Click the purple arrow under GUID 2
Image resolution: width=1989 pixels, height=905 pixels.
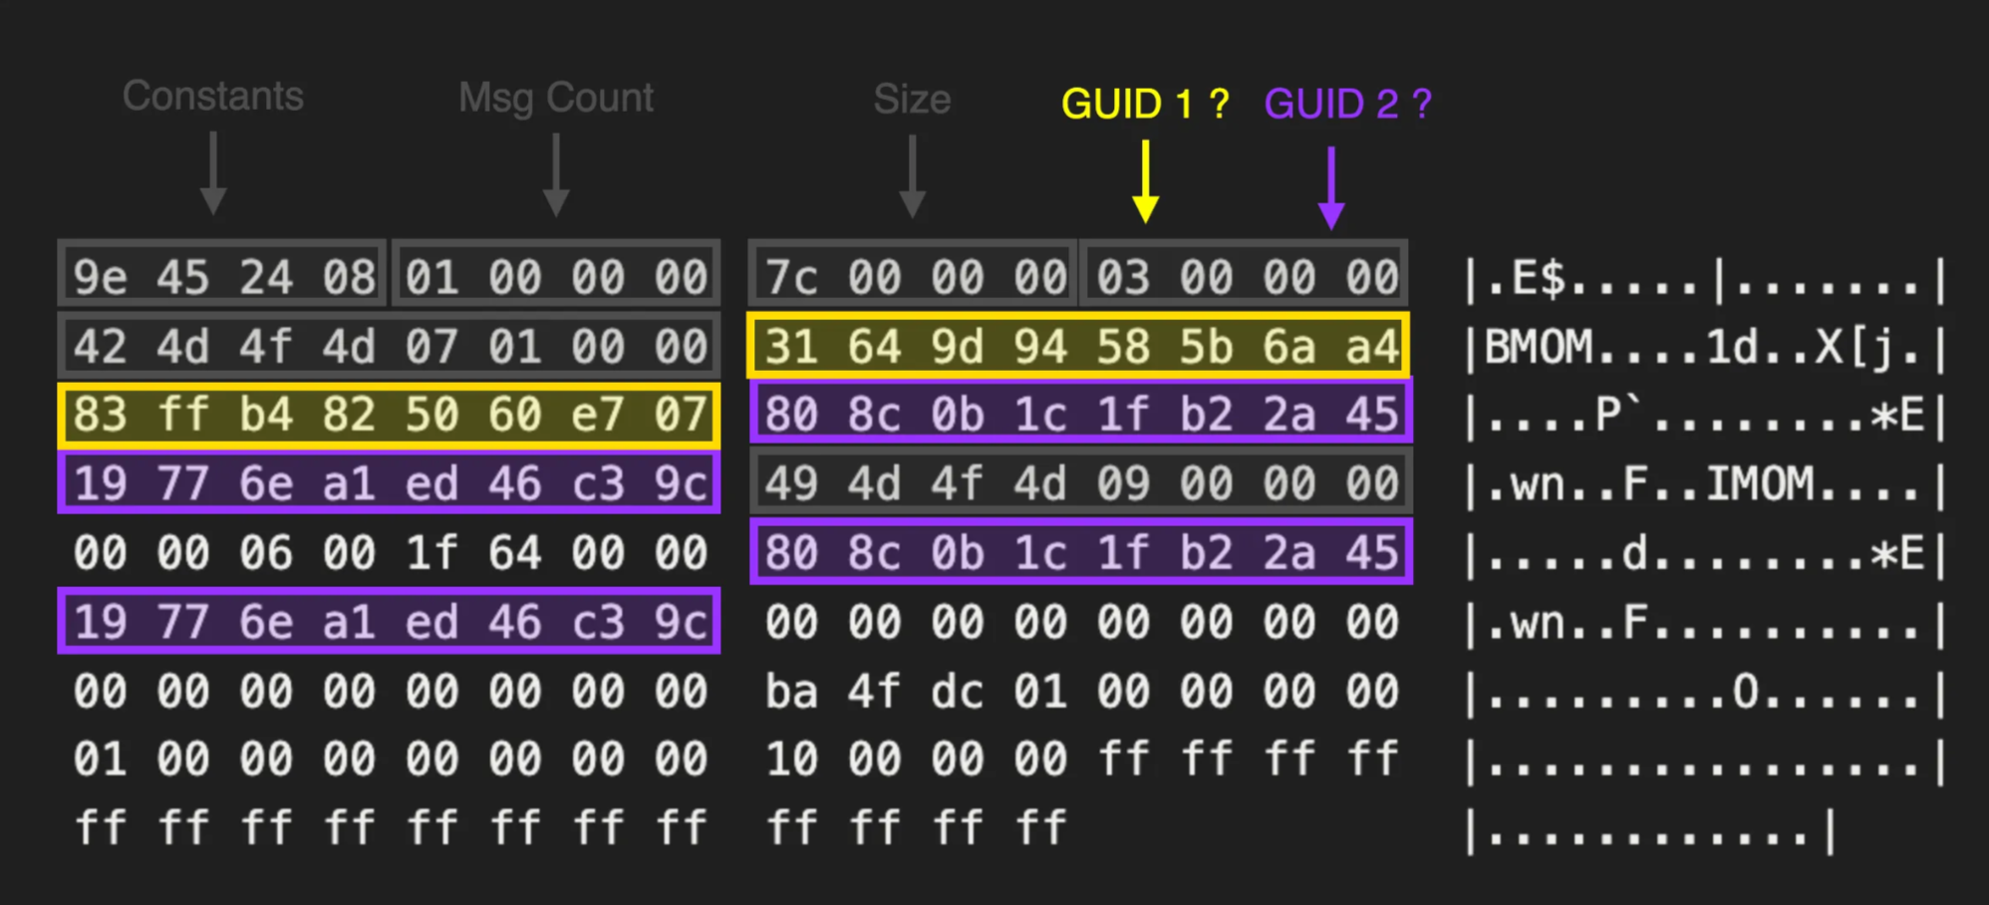pos(1331,187)
